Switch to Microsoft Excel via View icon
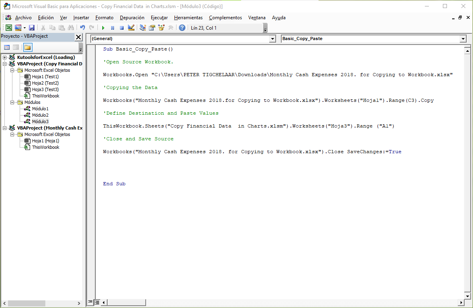This screenshot has height=308, width=473. pyautogui.click(x=9, y=27)
